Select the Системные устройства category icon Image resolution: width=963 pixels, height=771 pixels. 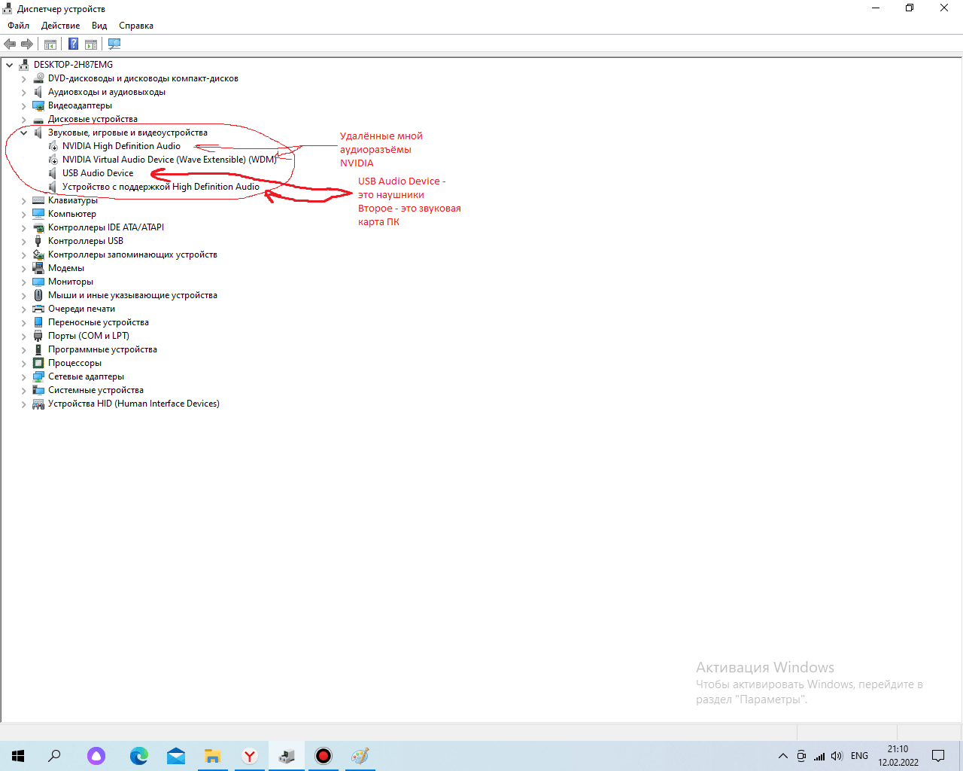coord(38,390)
